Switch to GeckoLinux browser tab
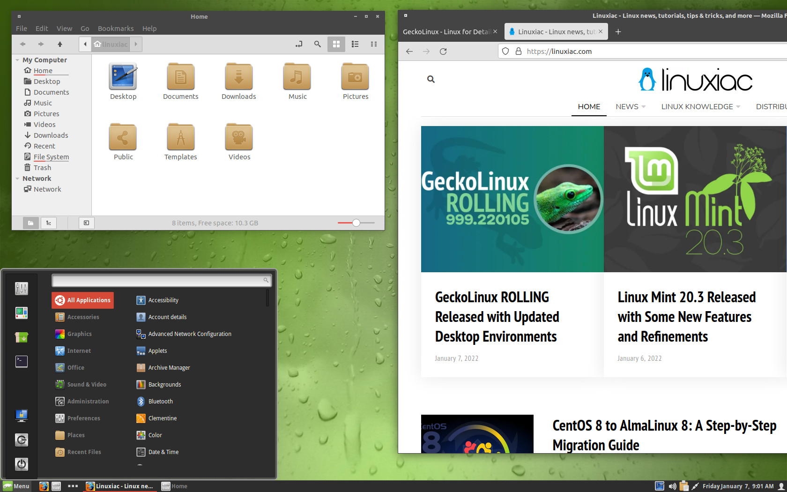This screenshot has height=492, width=787. point(446,32)
